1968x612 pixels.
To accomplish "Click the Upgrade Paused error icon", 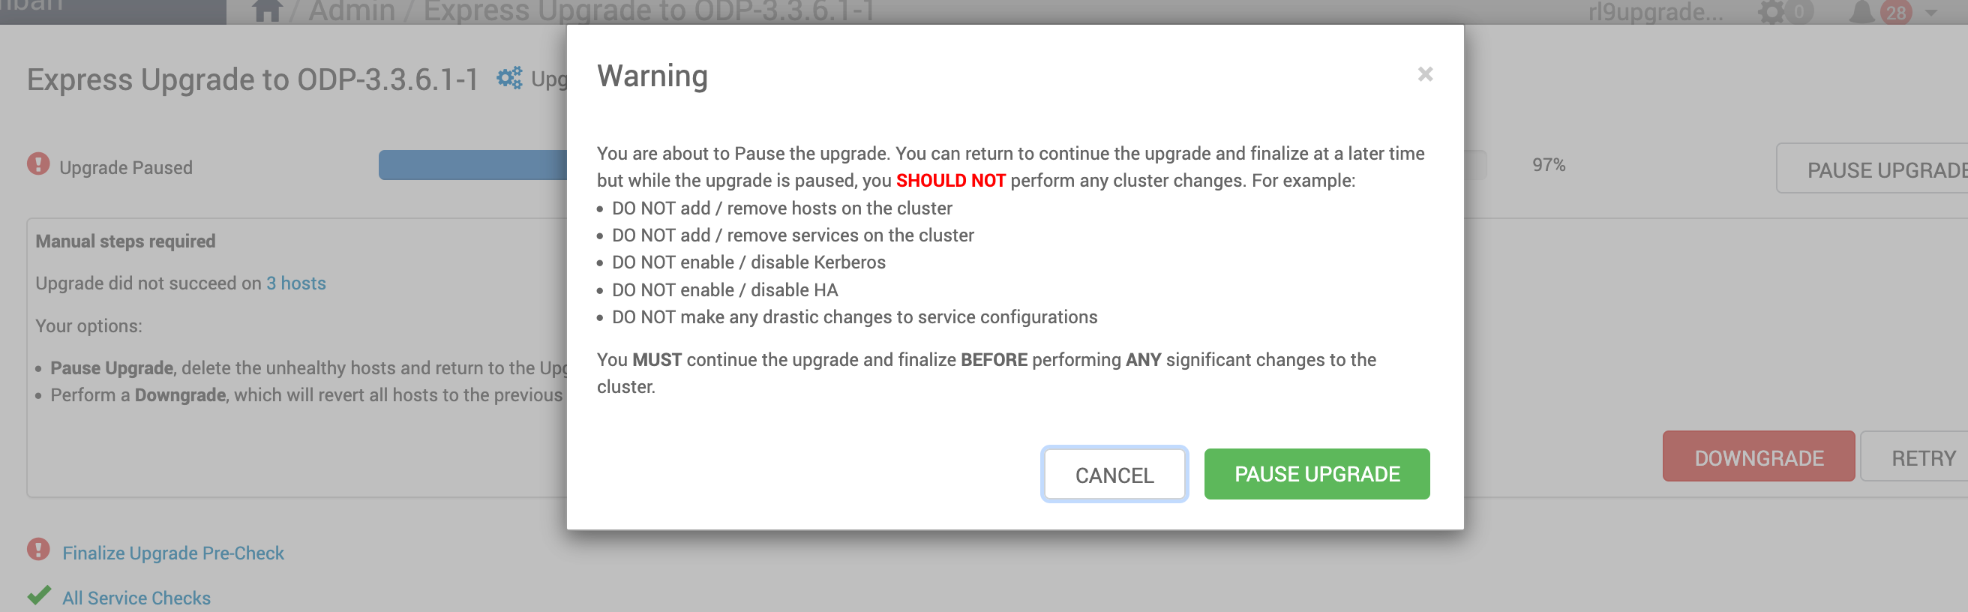I will click(x=38, y=164).
